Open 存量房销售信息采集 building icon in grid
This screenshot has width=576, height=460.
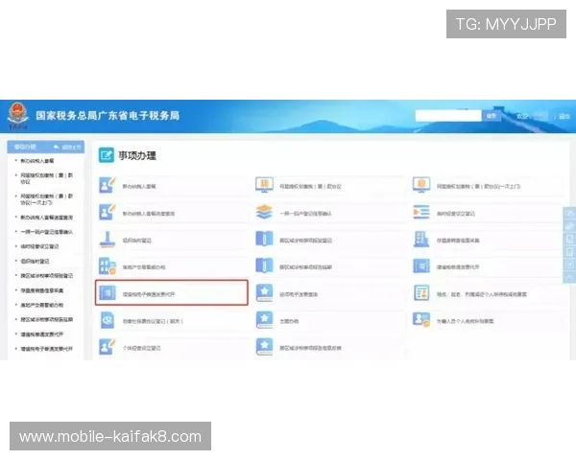(421, 240)
